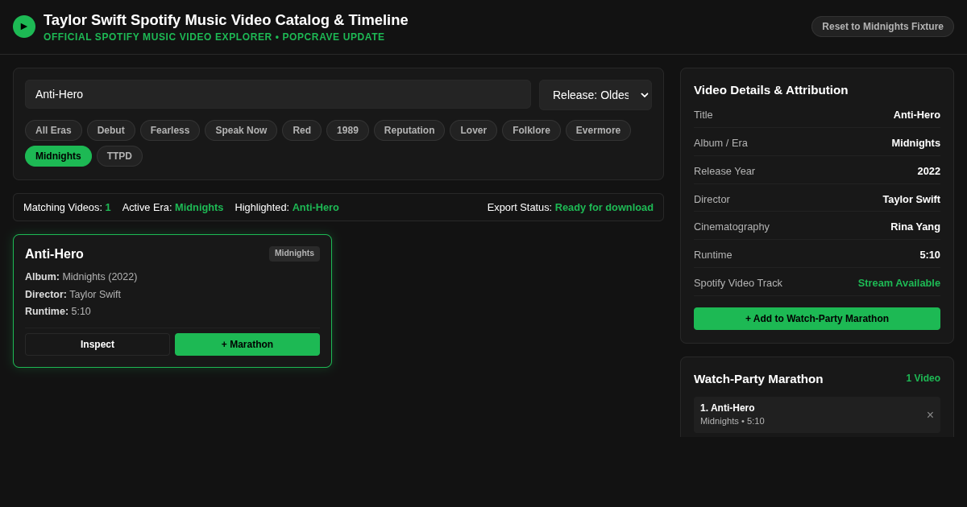Viewport: 967px width, 507px height.
Task: Filter by the Lover era
Action: click(474, 130)
